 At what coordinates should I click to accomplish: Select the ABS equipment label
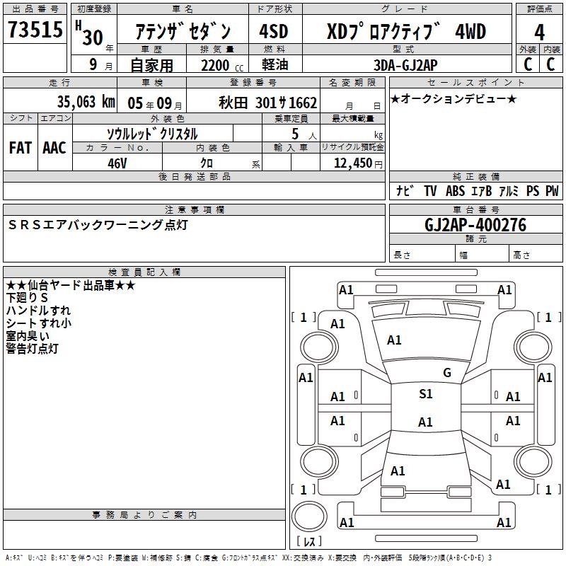(x=456, y=191)
